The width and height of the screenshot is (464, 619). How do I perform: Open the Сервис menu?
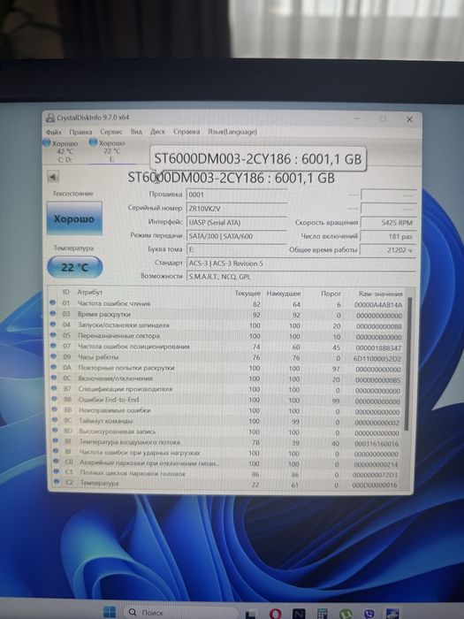point(111,132)
